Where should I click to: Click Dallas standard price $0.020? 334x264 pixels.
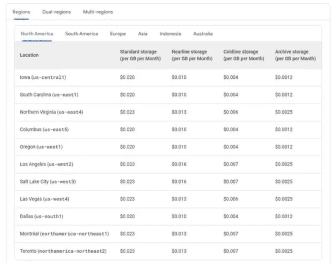coord(127,216)
